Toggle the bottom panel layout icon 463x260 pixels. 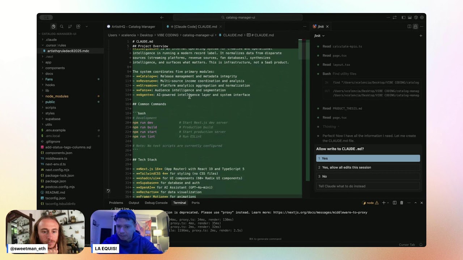[x=410, y=17]
